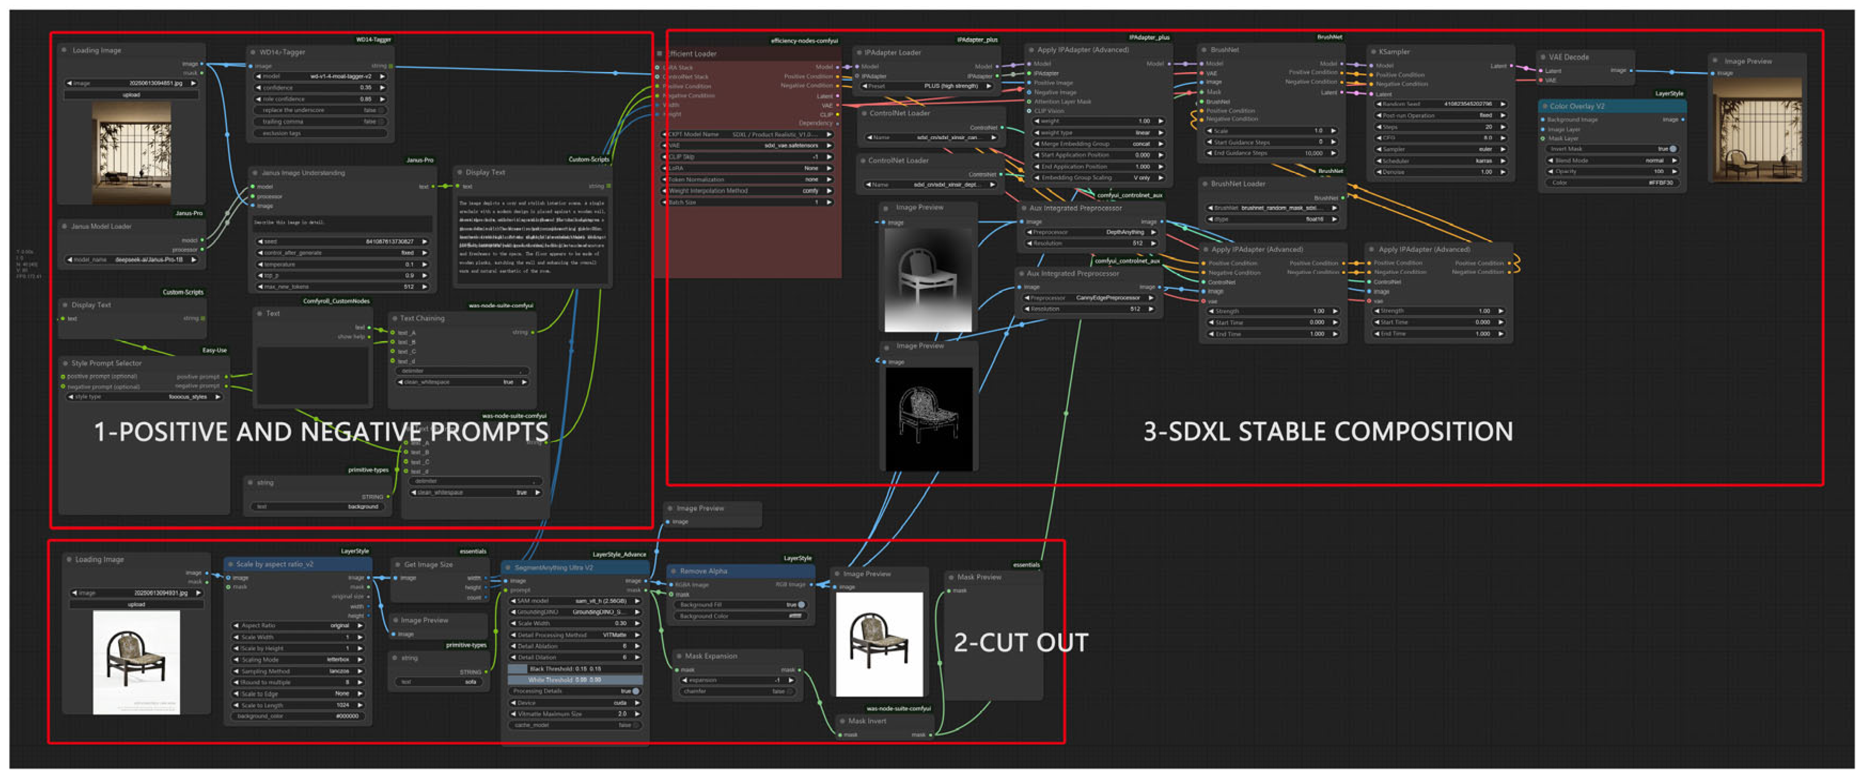The height and width of the screenshot is (782, 1862).
Task: Click the KSampler Random Seed field
Action: pyautogui.click(x=1441, y=104)
